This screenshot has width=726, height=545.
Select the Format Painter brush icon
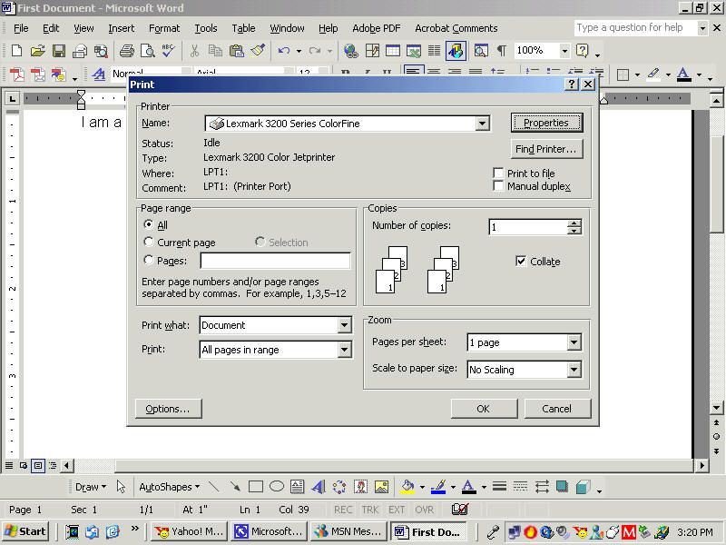(x=258, y=51)
